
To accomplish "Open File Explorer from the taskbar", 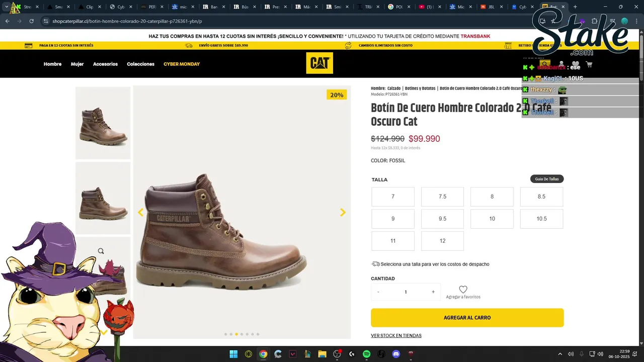I will [322, 354].
